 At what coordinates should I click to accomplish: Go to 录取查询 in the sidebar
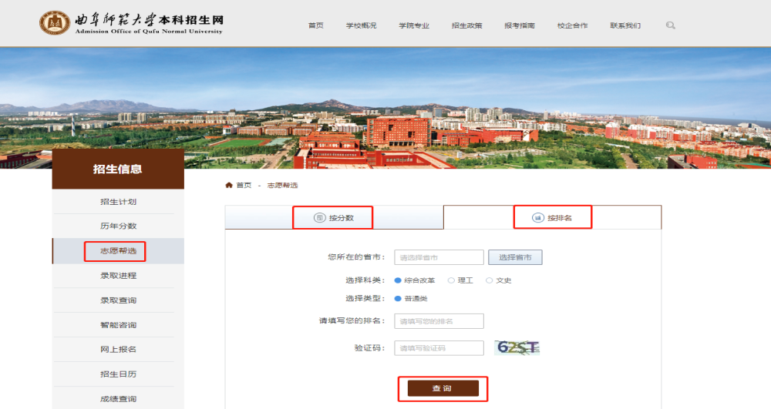[118, 300]
